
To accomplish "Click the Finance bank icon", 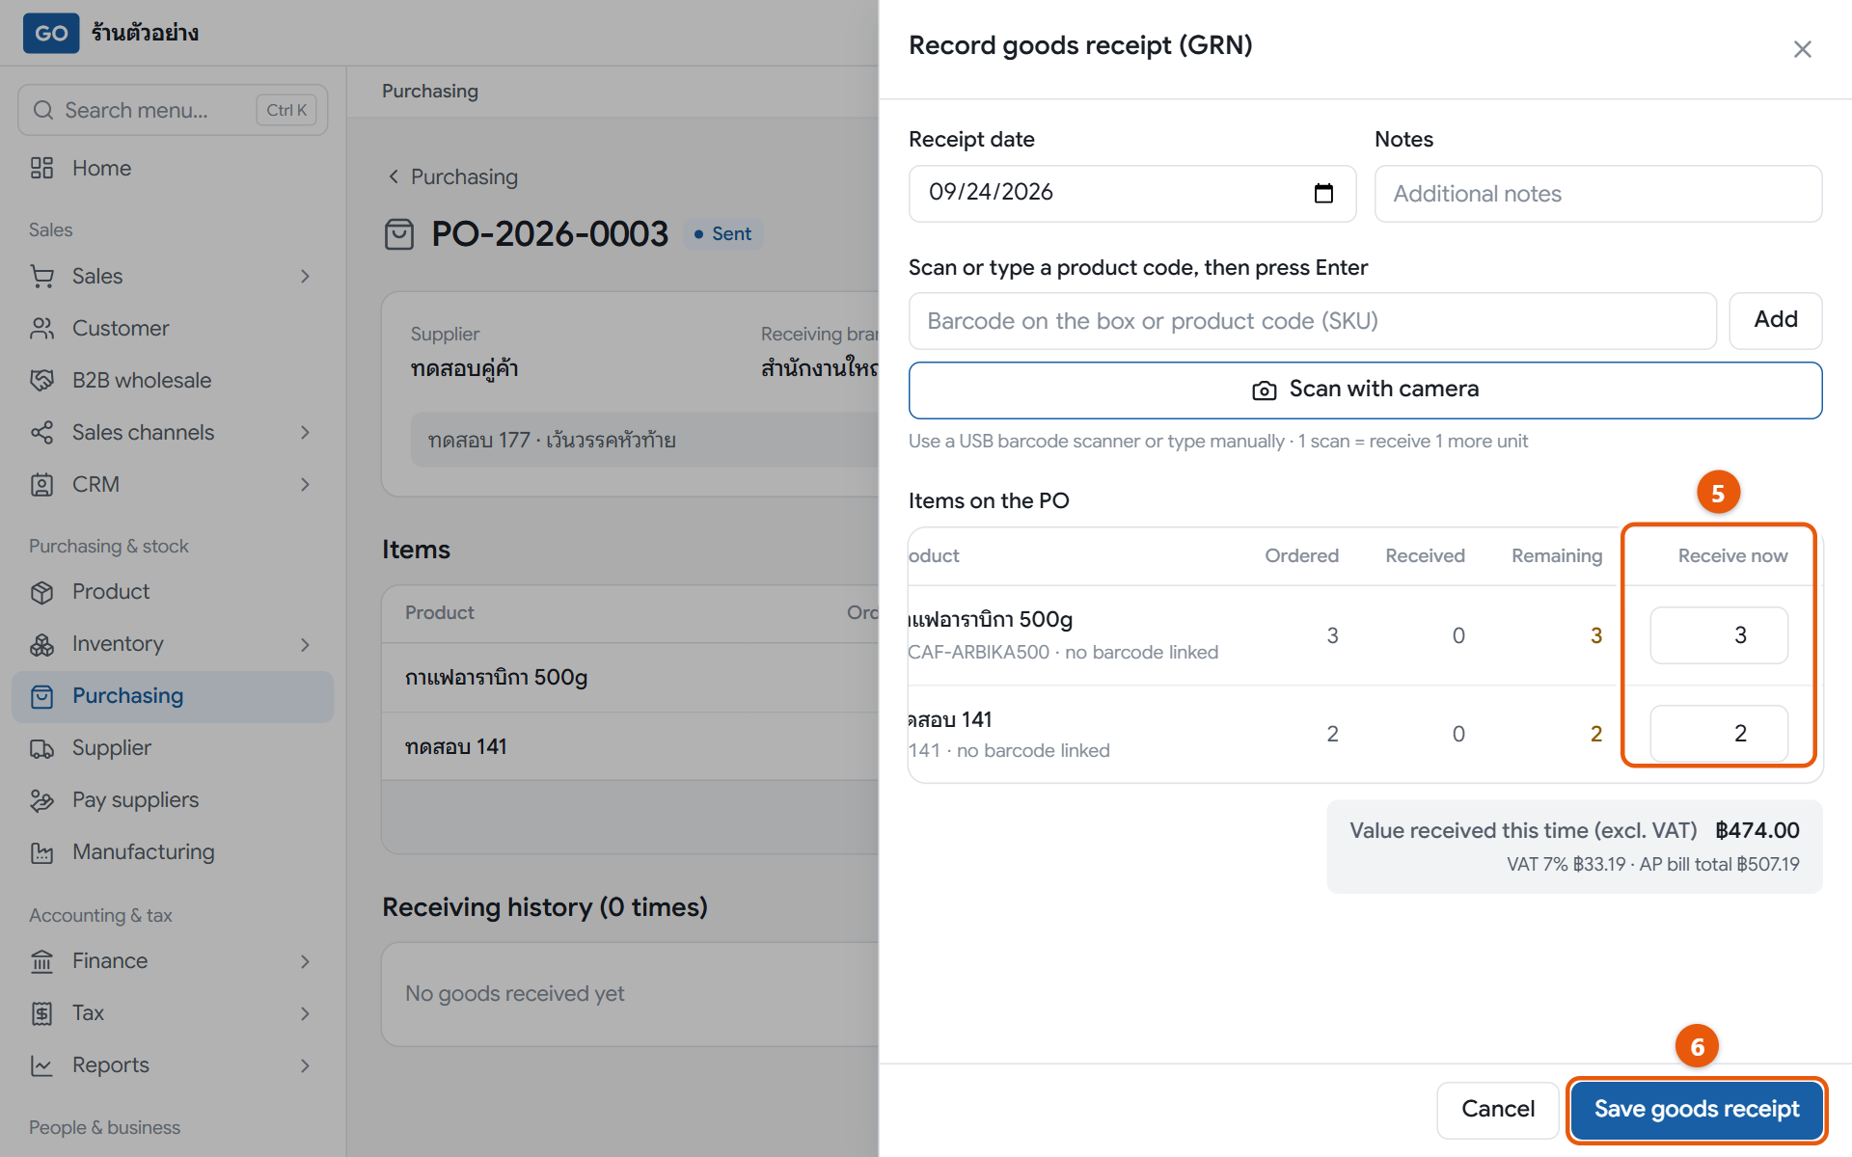I will [x=41, y=961].
